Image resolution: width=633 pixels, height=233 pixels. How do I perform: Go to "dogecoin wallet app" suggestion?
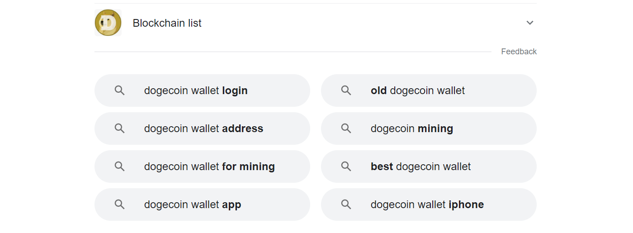193,204
